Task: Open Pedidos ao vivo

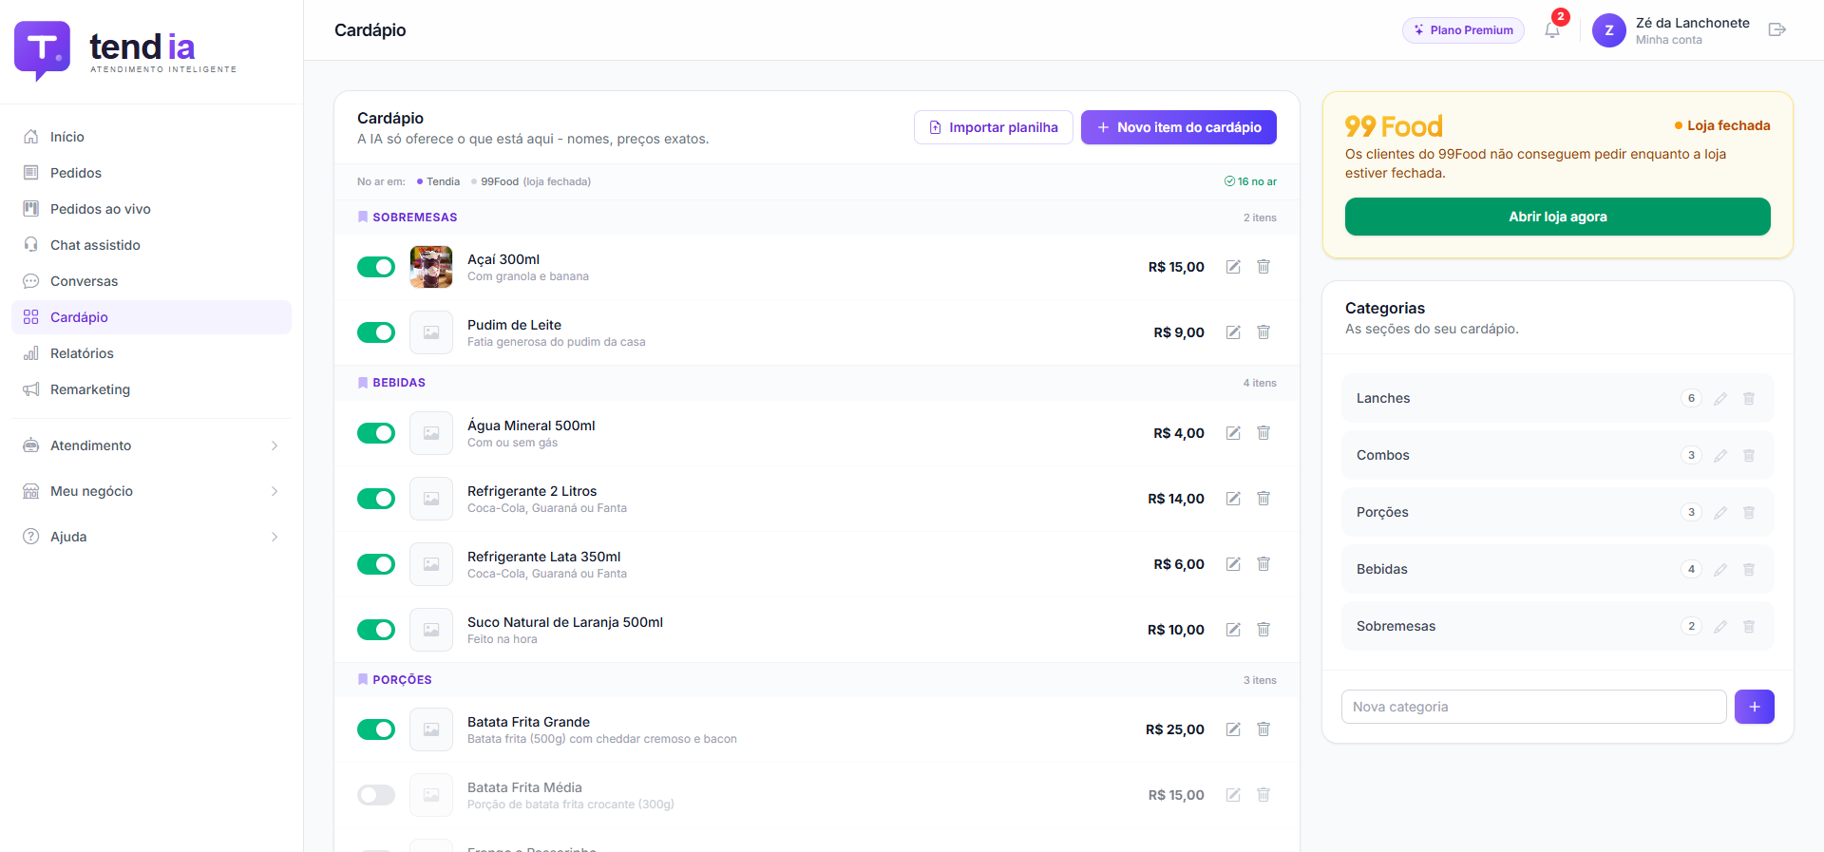Action: 152,209
